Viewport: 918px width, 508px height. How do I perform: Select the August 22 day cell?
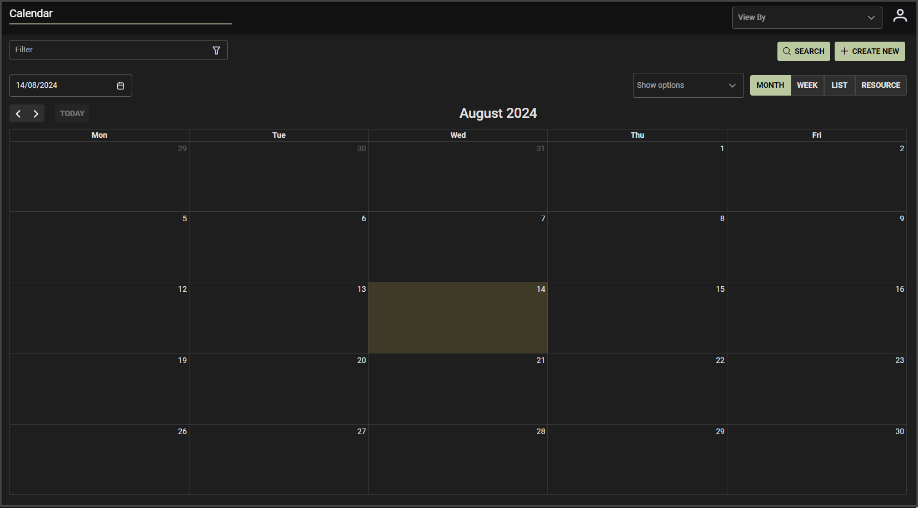[637, 389]
